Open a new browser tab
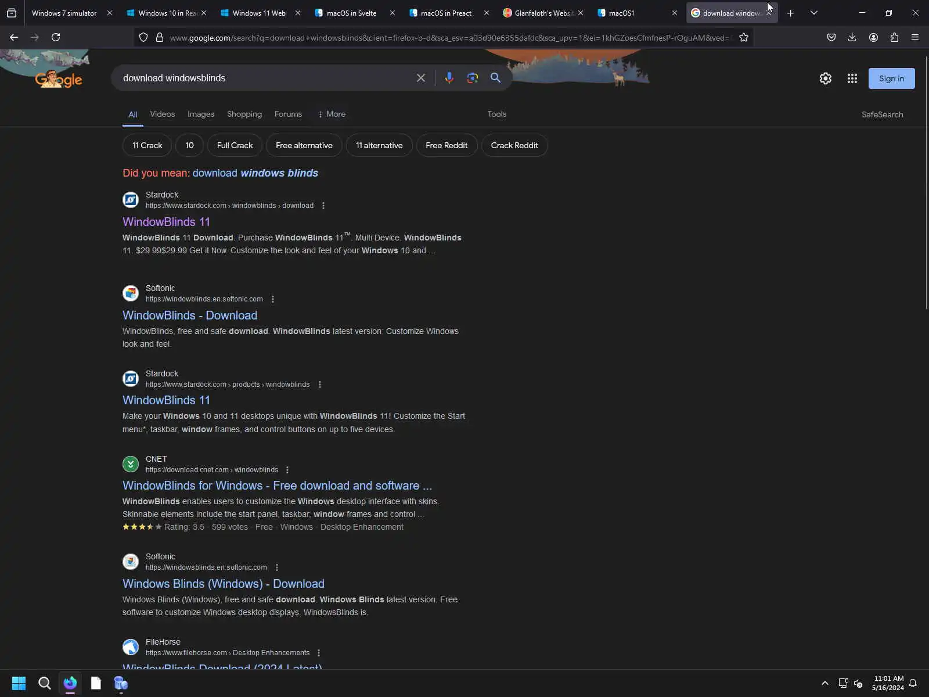 [790, 13]
